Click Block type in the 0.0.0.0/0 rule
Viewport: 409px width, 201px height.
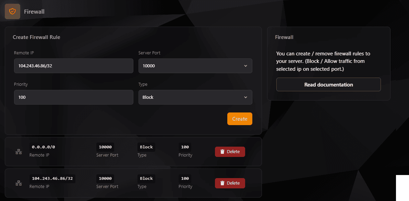(146, 147)
